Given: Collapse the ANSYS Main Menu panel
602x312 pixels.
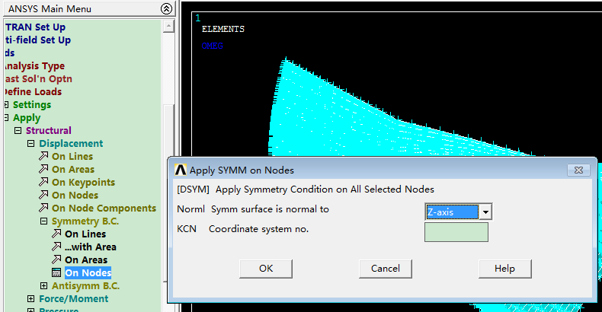Looking at the screenshot, I should click(x=166, y=8).
